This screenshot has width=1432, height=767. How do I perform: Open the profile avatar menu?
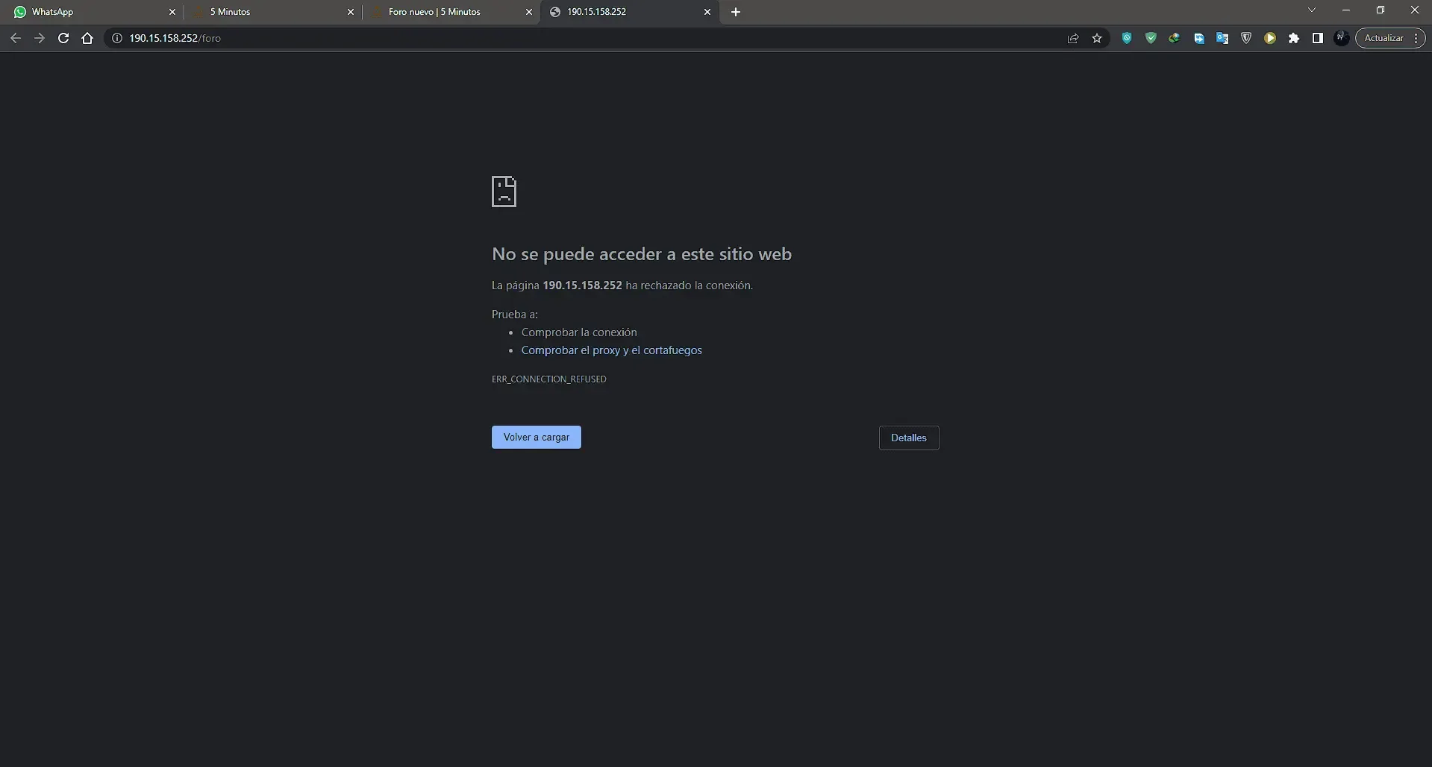pos(1341,38)
